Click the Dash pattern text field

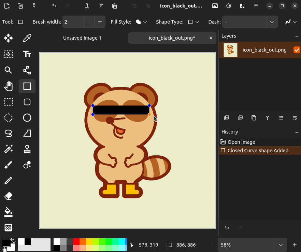(x=244, y=22)
